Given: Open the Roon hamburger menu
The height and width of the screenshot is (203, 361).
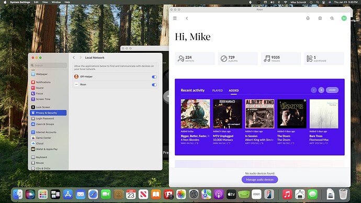Looking at the screenshot, I should (x=175, y=18).
